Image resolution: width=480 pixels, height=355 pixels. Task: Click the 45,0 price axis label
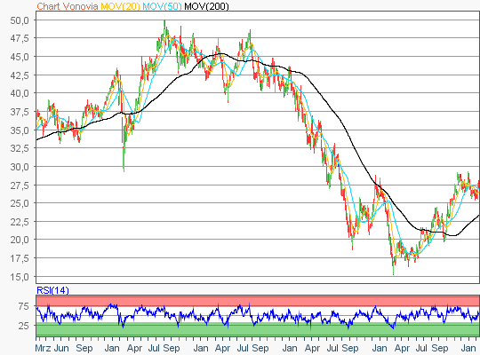(x=20, y=57)
